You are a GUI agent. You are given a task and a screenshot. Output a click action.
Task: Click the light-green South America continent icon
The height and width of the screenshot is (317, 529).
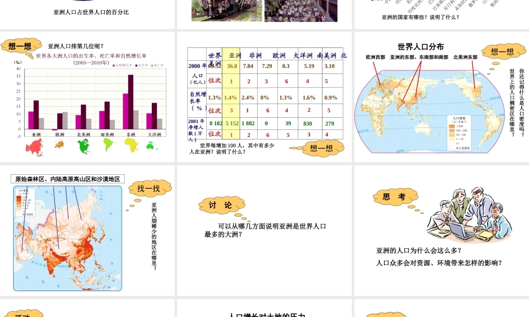coord(107,145)
